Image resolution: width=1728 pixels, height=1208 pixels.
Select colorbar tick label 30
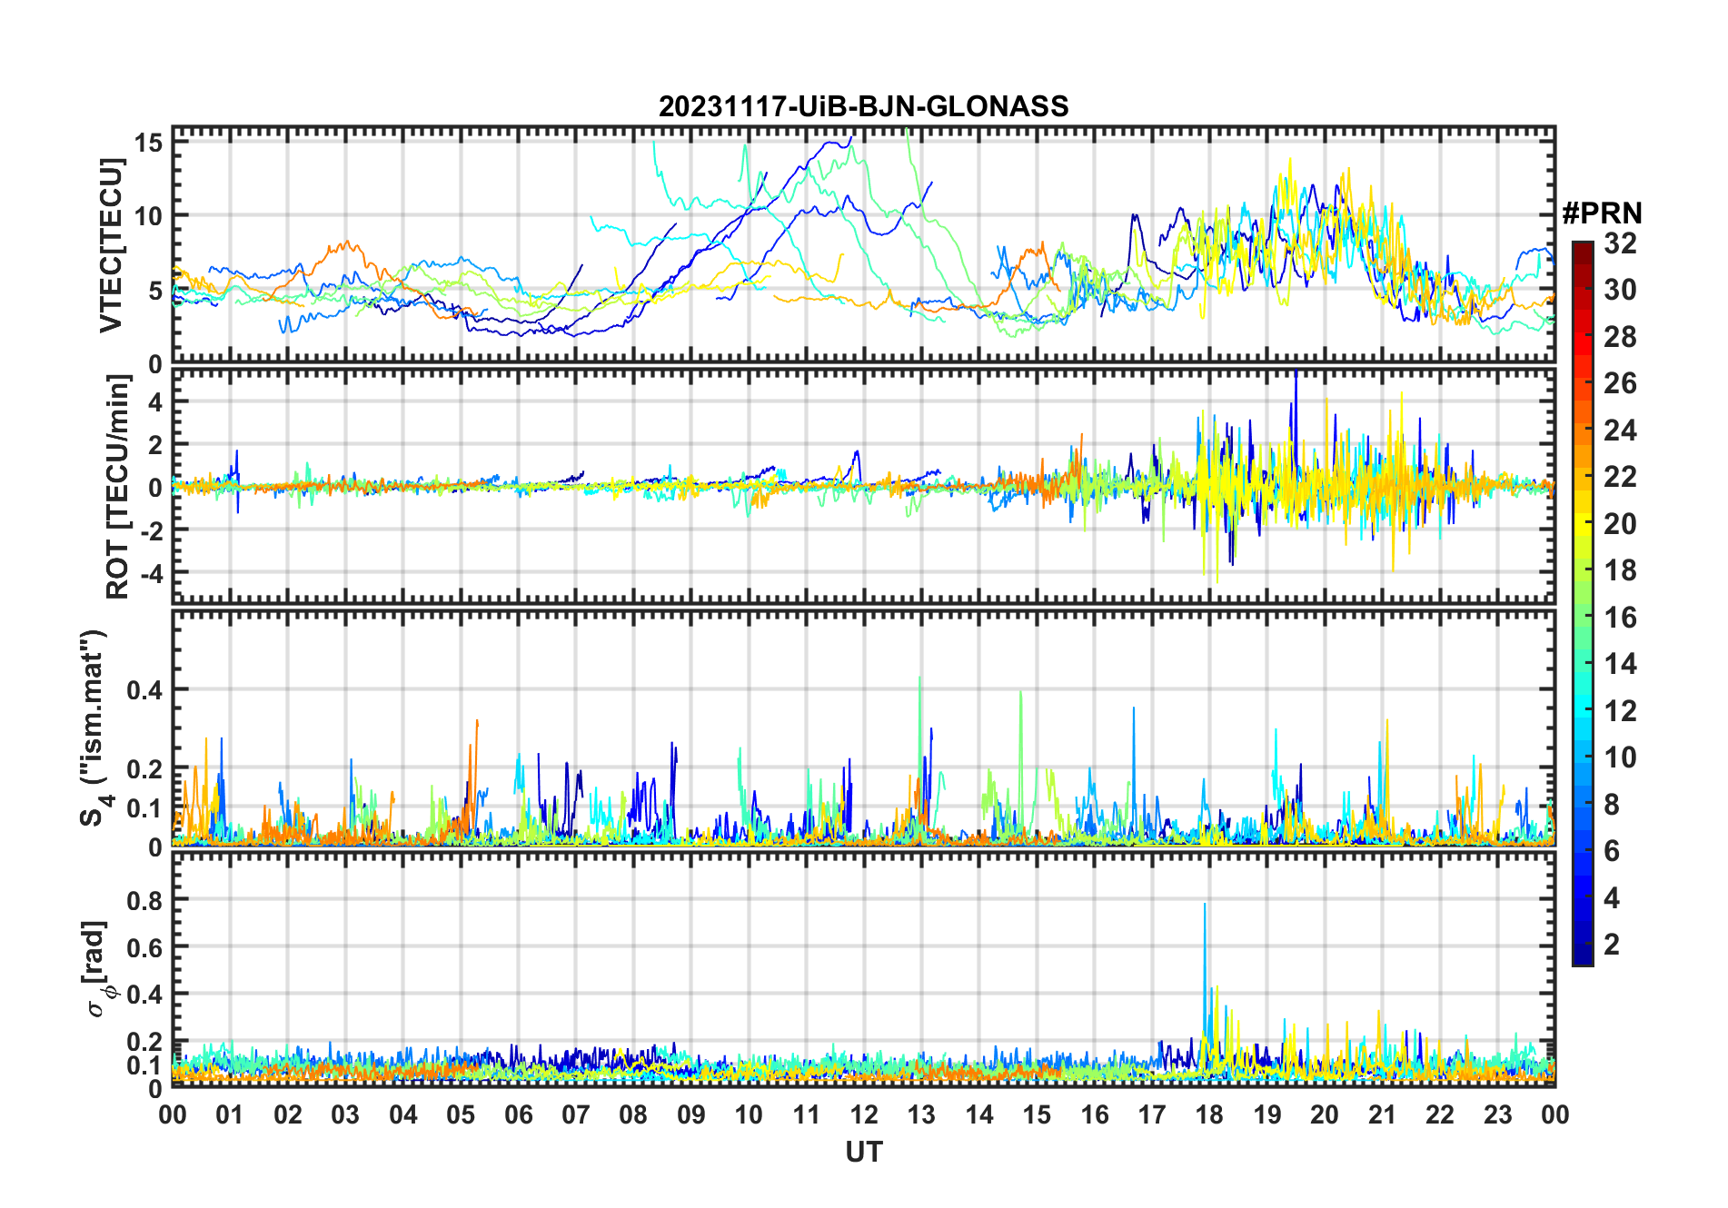[x=1620, y=290]
